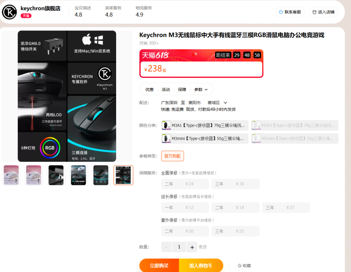Click the 襄阳市 destination city

(x=194, y=103)
